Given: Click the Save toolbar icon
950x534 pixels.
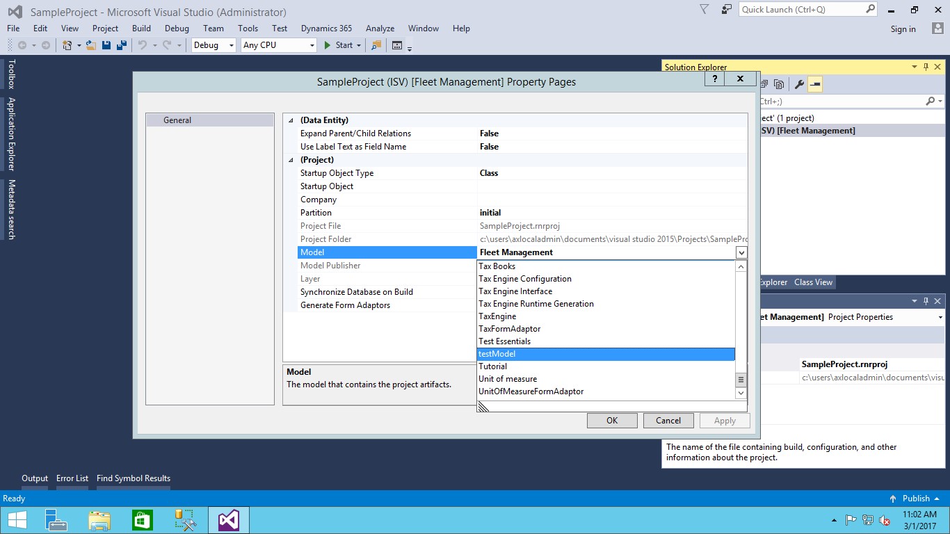Looking at the screenshot, I should coord(106,45).
